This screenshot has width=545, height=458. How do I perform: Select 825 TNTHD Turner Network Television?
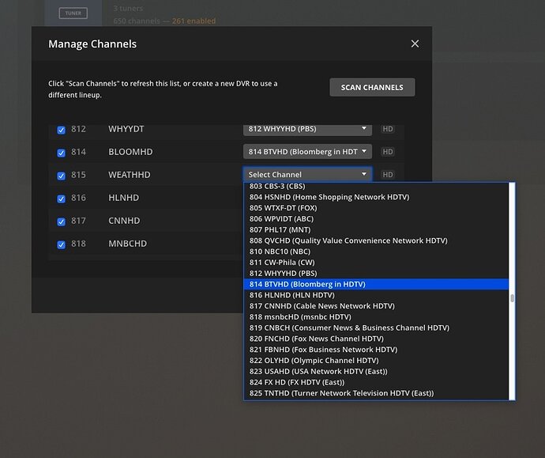point(341,393)
